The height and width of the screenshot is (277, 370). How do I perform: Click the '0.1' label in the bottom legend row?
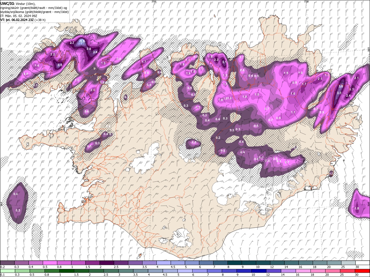click(x=2, y=275)
